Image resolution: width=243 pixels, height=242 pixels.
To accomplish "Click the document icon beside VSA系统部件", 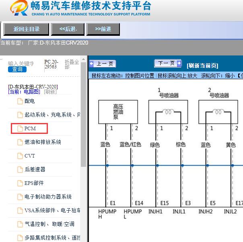I will pyautogui.click(x=20, y=210).
